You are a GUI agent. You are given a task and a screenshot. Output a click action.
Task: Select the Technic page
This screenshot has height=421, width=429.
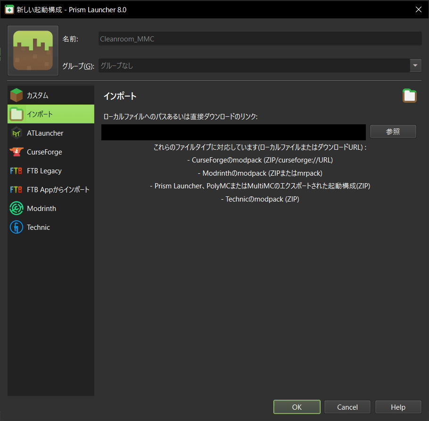51,227
